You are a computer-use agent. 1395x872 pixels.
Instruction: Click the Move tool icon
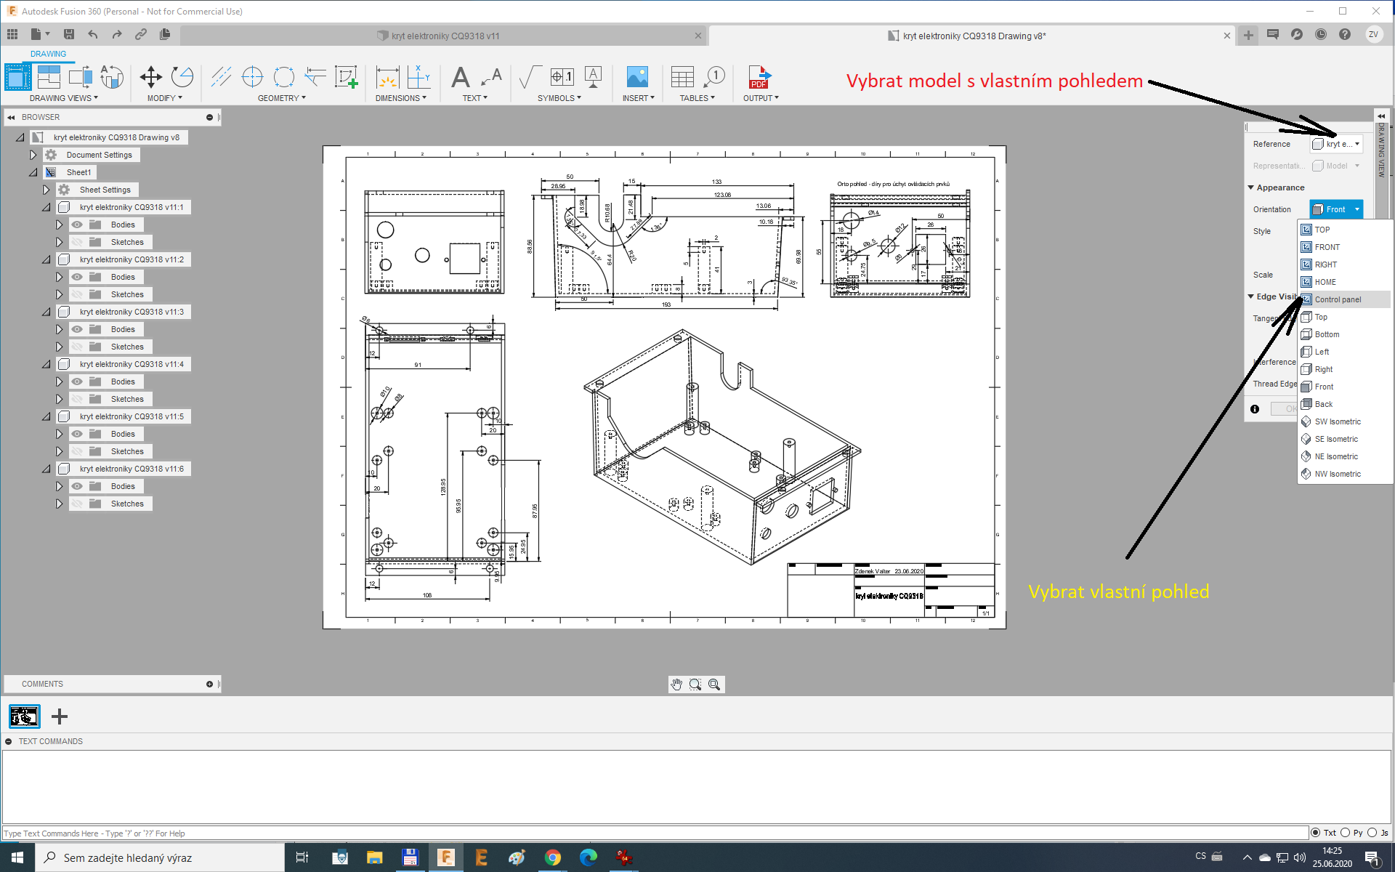point(150,77)
